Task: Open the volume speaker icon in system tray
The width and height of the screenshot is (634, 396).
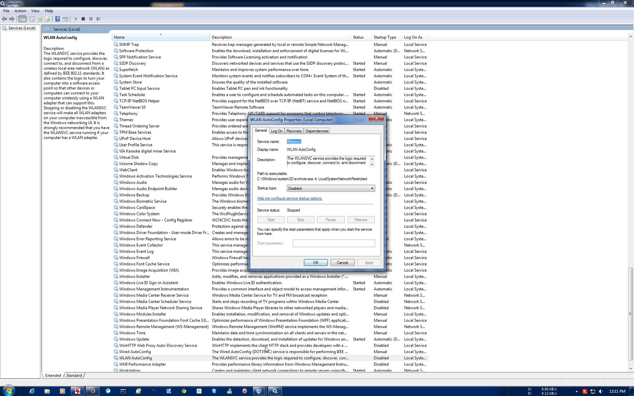Action: (601, 391)
